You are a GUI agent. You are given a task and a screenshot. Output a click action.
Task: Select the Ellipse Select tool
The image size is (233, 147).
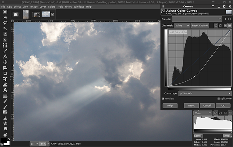5,18
